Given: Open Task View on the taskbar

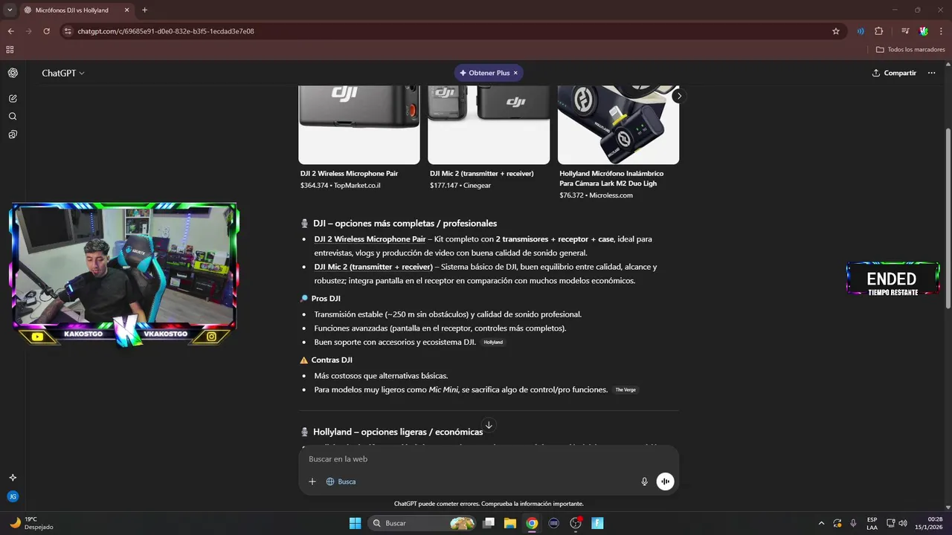Looking at the screenshot, I should coord(489,523).
